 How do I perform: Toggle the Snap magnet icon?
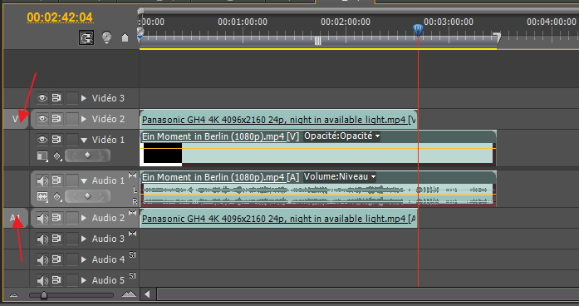[86, 37]
